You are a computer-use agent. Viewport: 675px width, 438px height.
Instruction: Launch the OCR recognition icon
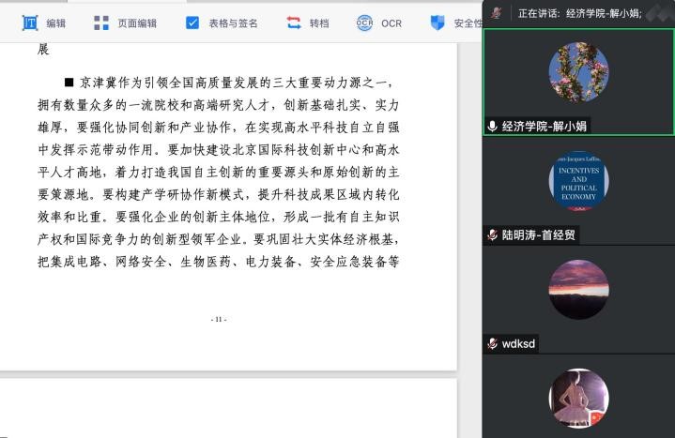click(364, 23)
